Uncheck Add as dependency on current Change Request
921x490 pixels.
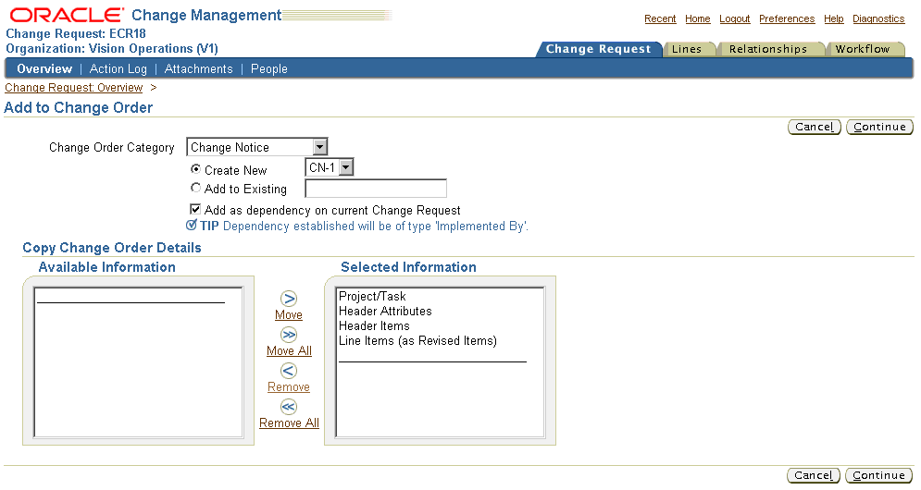(x=195, y=209)
